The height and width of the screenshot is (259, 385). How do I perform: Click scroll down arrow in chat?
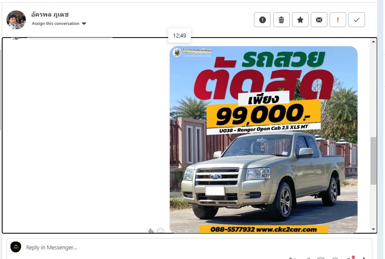(373, 229)
